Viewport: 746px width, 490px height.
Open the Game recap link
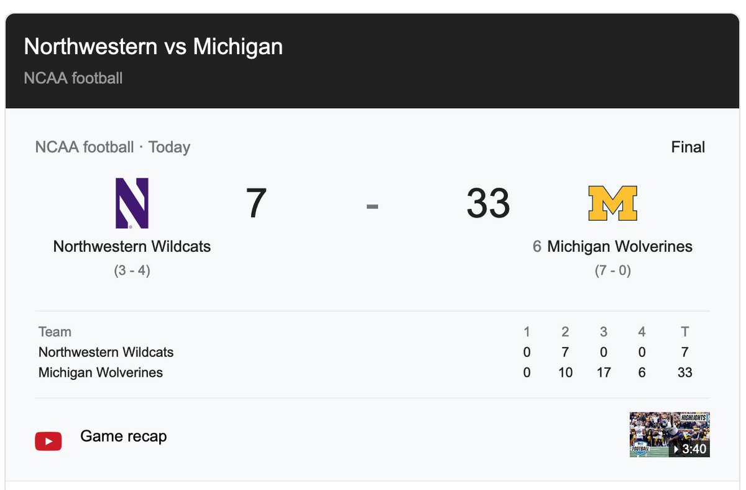(124, 436)
